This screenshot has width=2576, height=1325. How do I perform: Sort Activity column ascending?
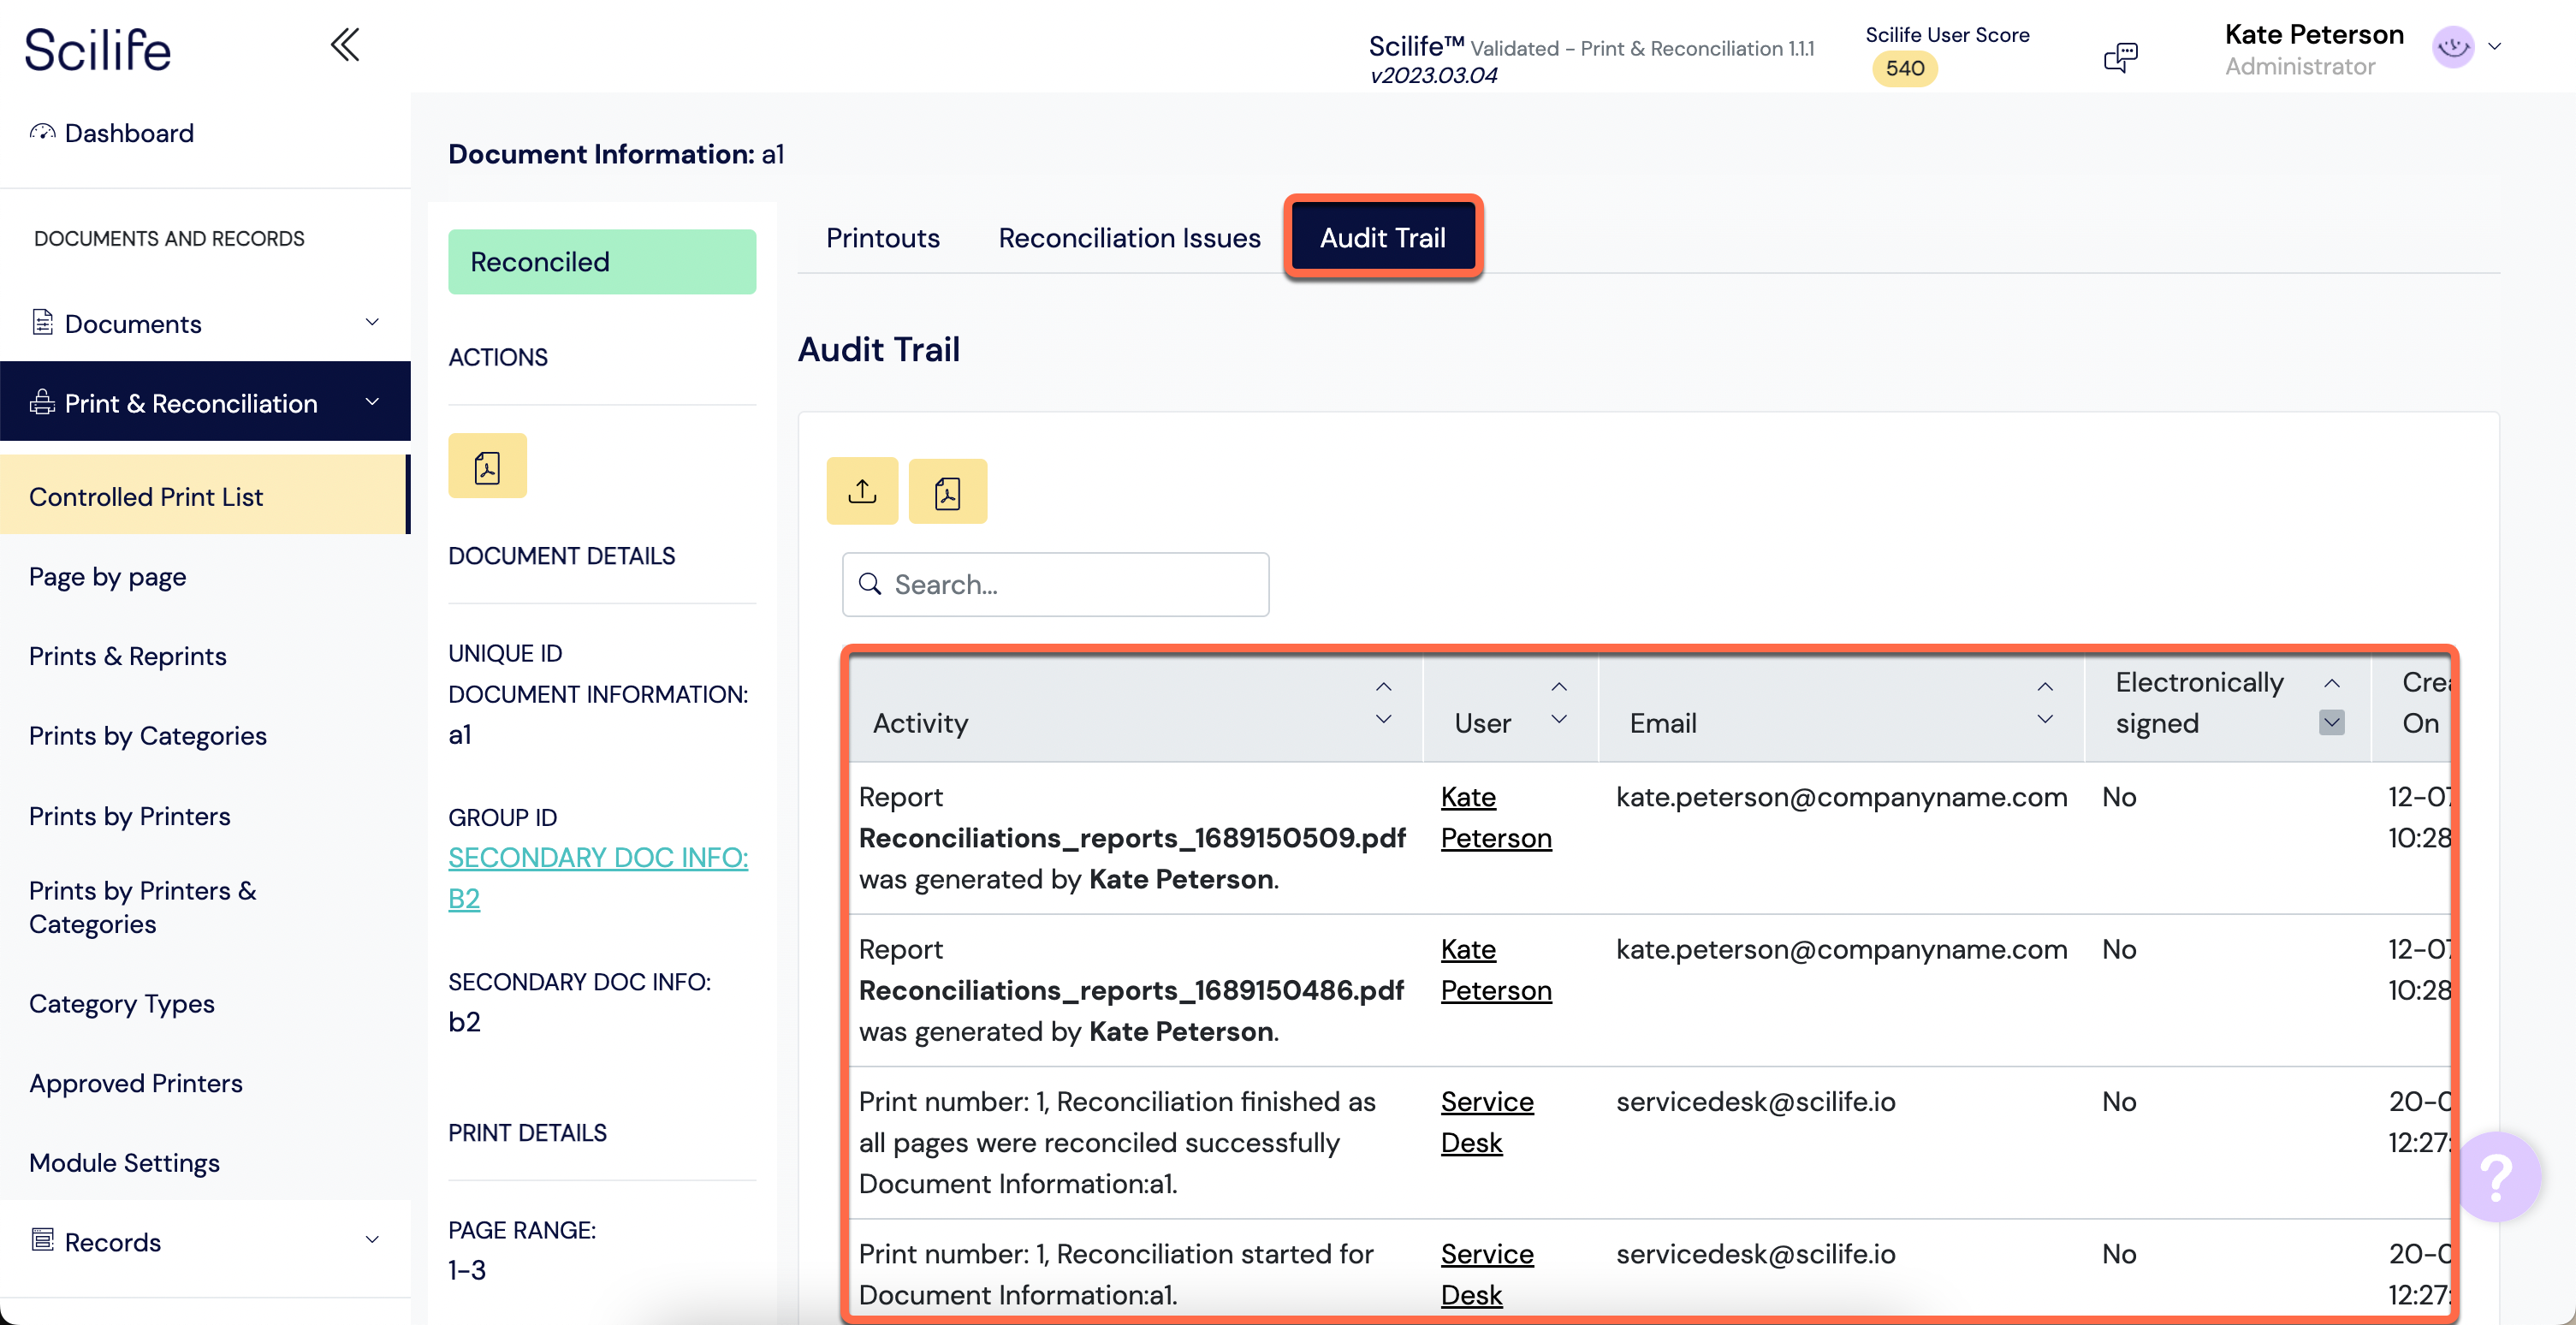(1384, 687)
